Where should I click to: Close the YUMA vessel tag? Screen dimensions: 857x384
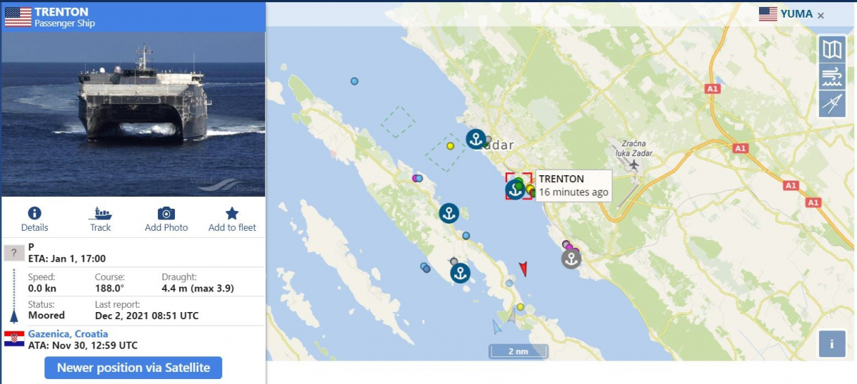click(x=821, y=15)
